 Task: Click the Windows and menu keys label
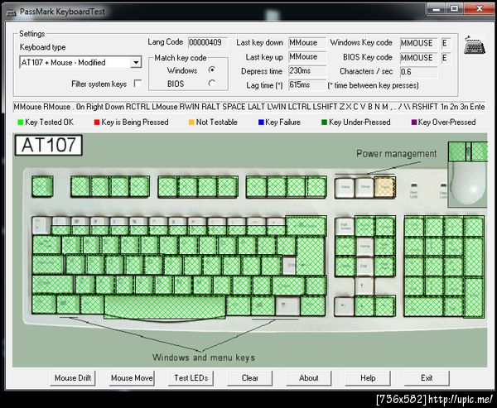click(x=204, y=358)
